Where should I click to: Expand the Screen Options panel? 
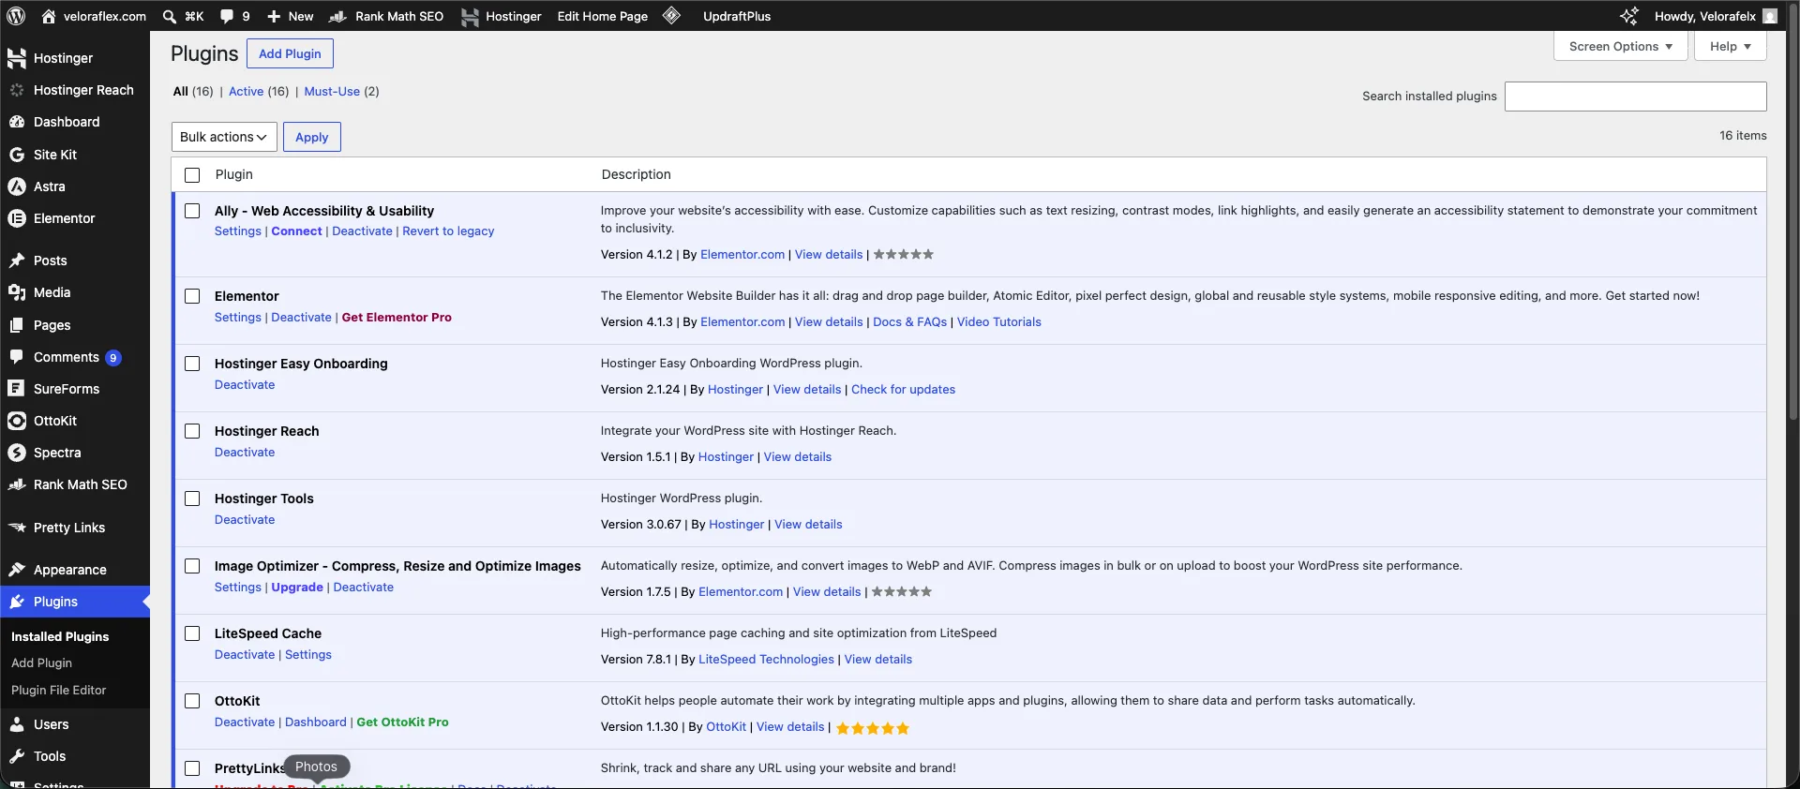tap(1620, 46)
